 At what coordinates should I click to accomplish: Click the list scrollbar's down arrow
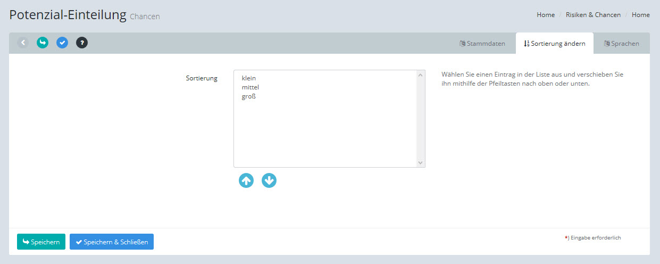coord(420,163)
